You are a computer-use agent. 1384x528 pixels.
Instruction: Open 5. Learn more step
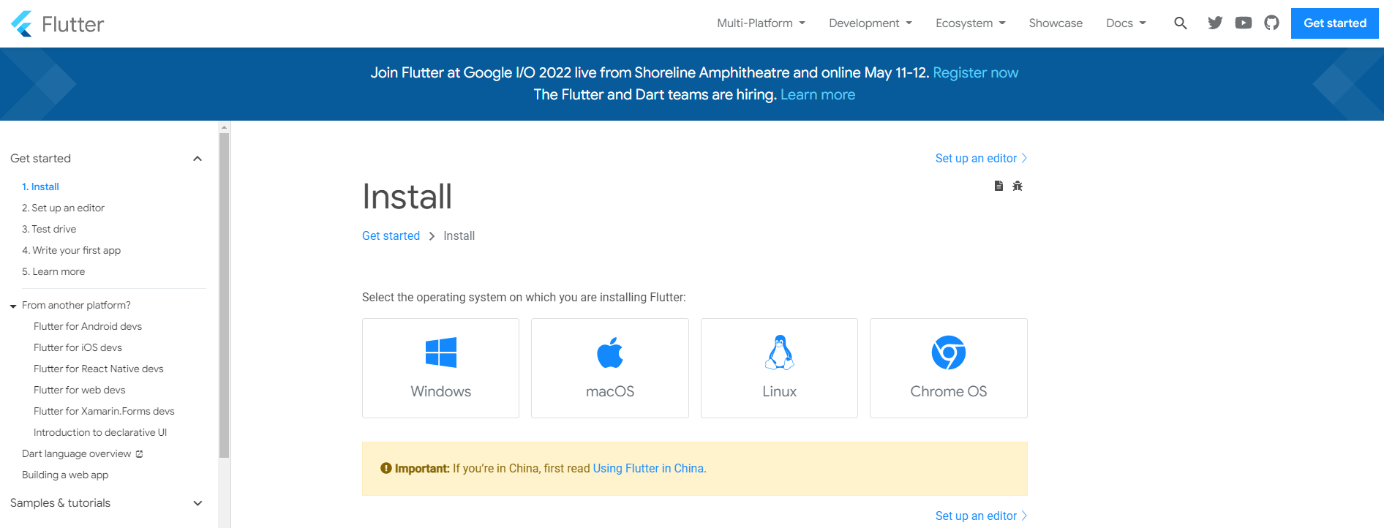(x=53, y=271)
